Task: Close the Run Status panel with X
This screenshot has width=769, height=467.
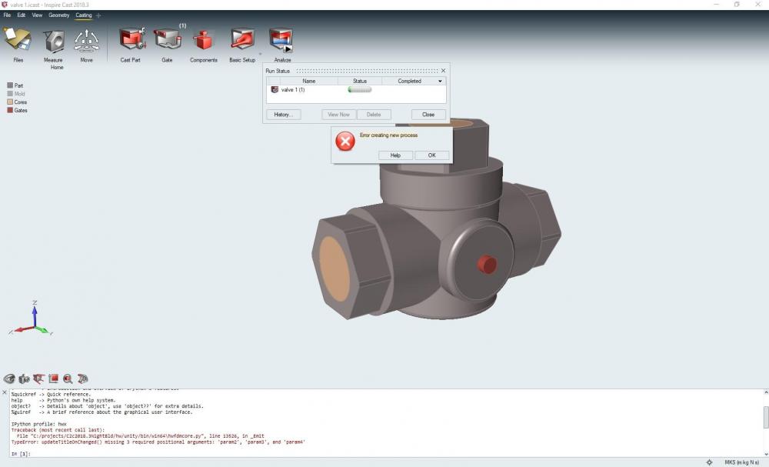Action: (444, 71)
